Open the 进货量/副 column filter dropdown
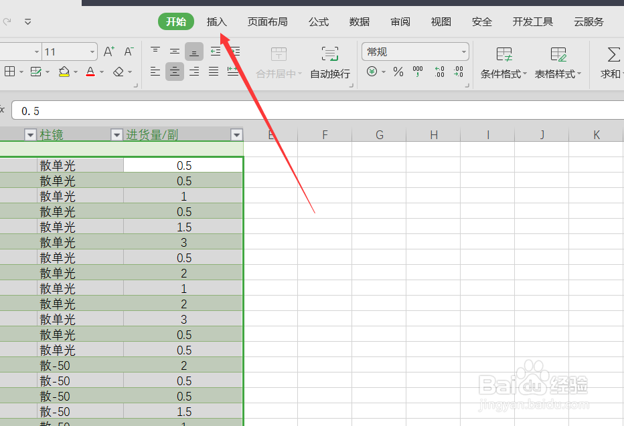This screenshot has width=624, height=426. (x=237, y=135)
